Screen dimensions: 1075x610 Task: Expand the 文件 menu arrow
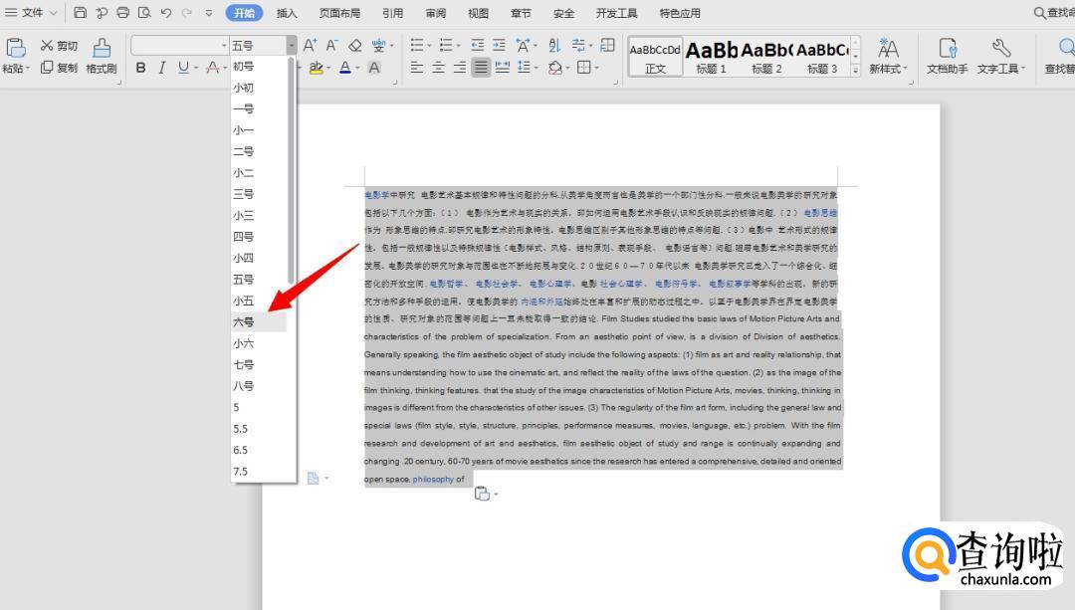point(54,12)
